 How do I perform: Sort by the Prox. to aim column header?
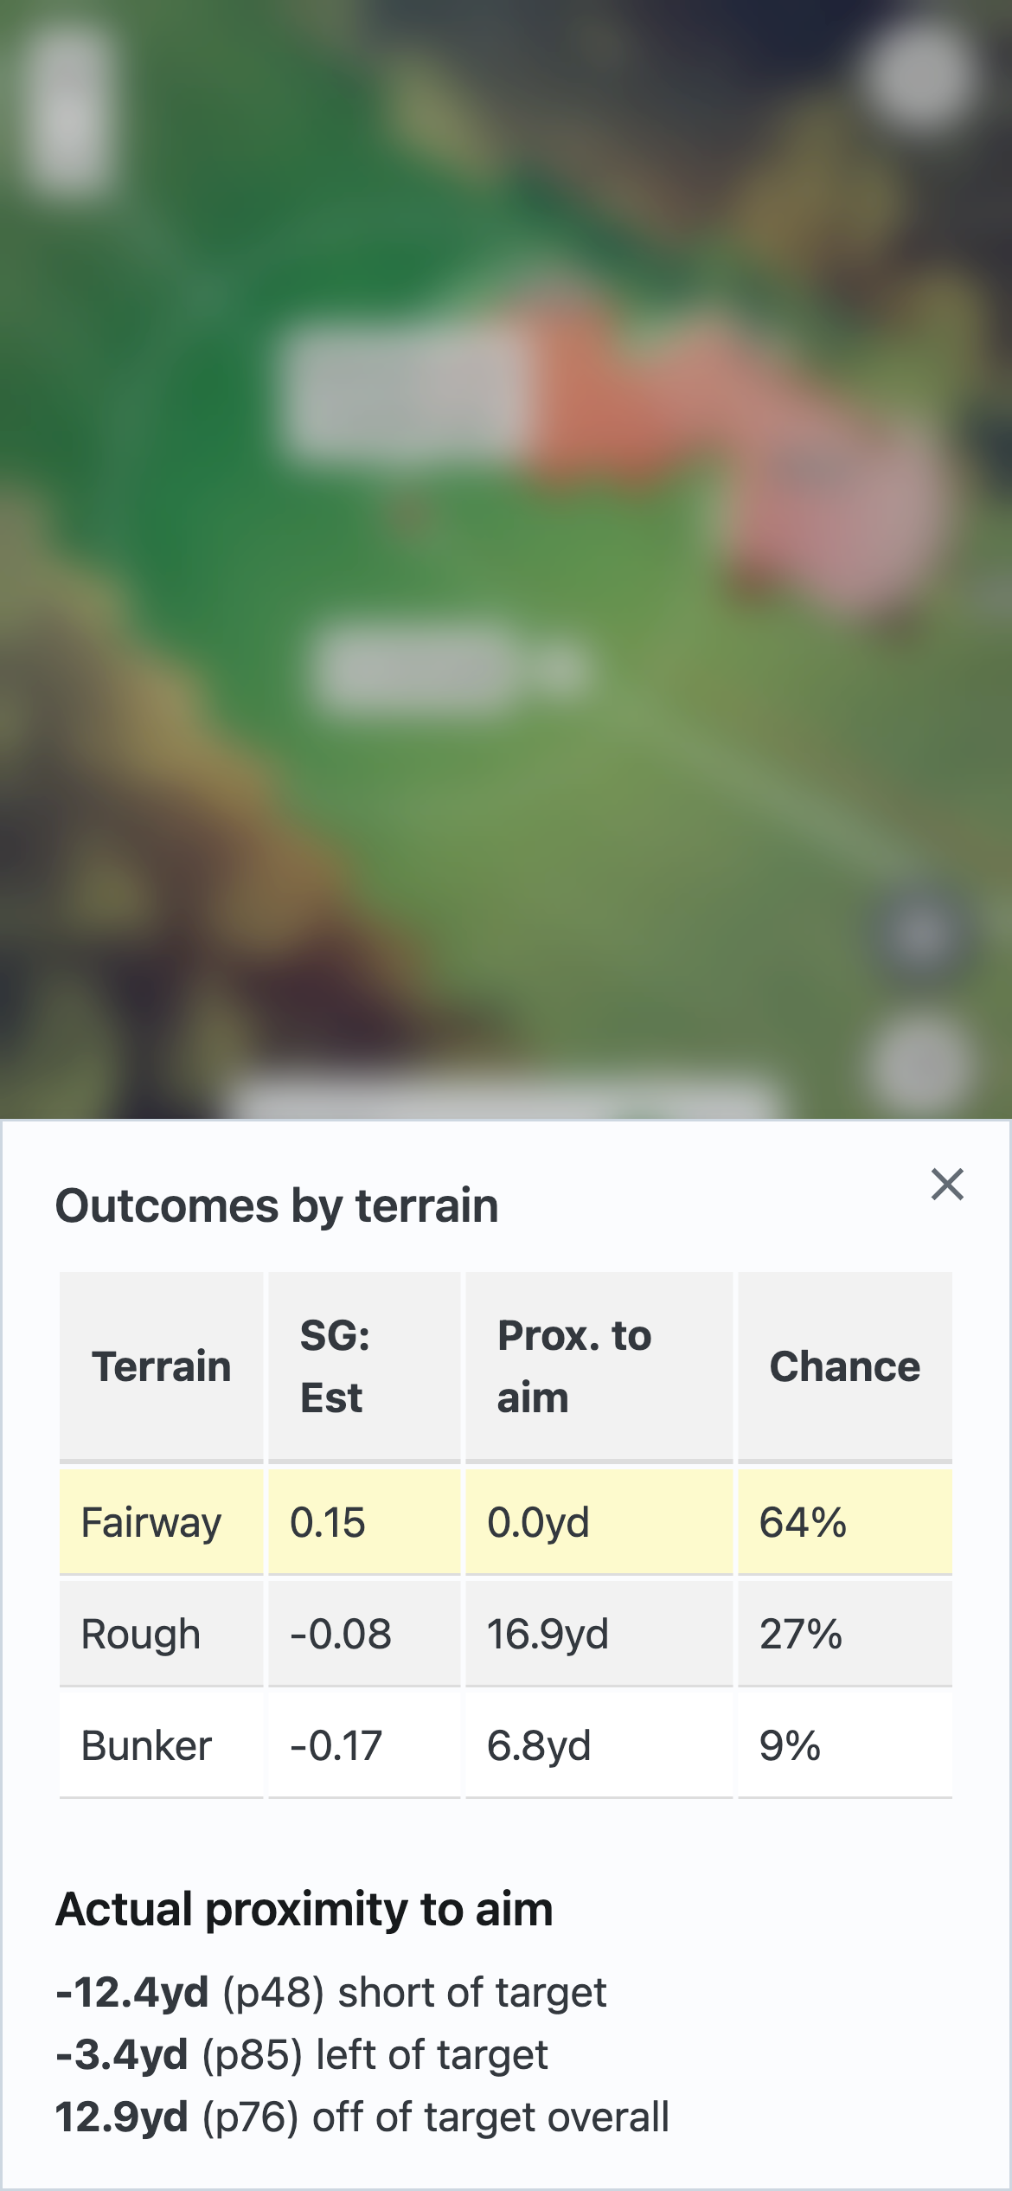click(x=573, y=1367)
